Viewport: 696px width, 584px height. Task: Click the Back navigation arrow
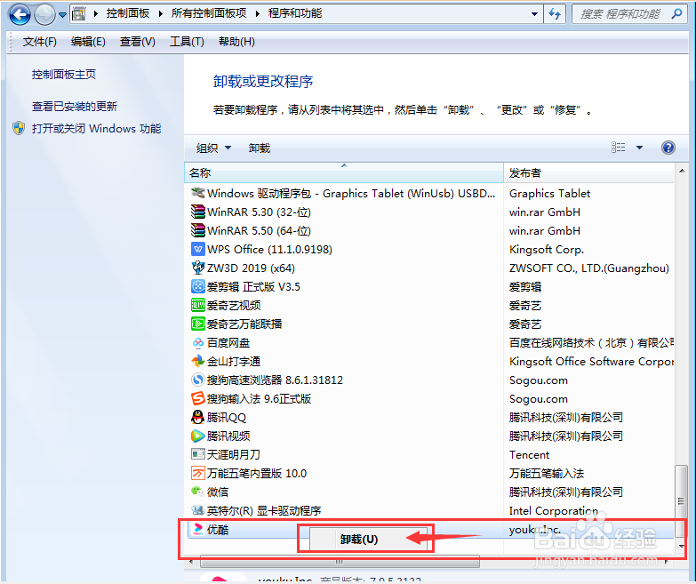(20, 14)
